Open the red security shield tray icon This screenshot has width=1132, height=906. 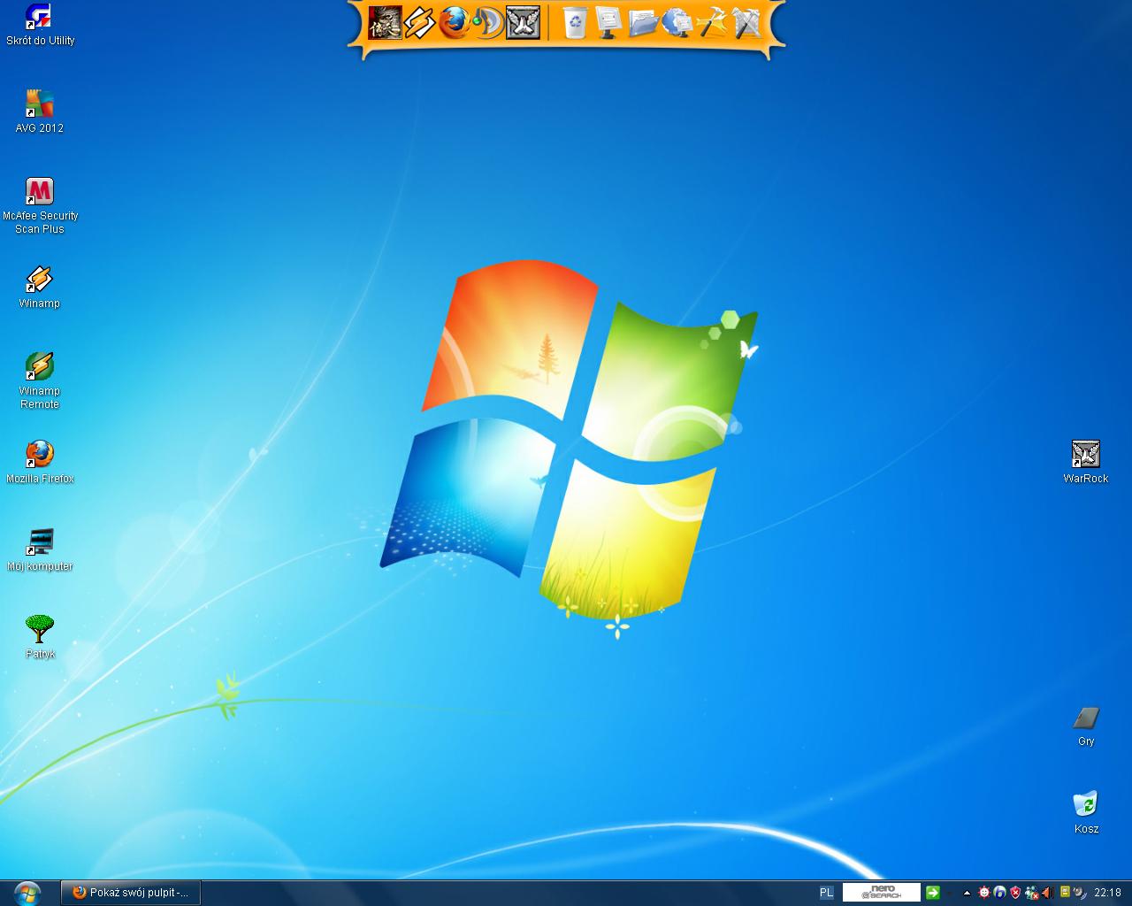tap(1015, 893)
